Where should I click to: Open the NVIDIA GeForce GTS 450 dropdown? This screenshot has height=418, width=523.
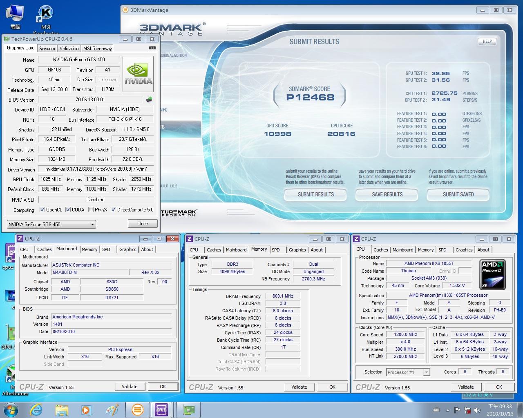pyautogui.click(x=51, y=224)
